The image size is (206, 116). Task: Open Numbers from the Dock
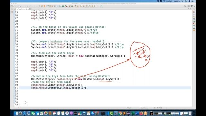pos(80,113)
